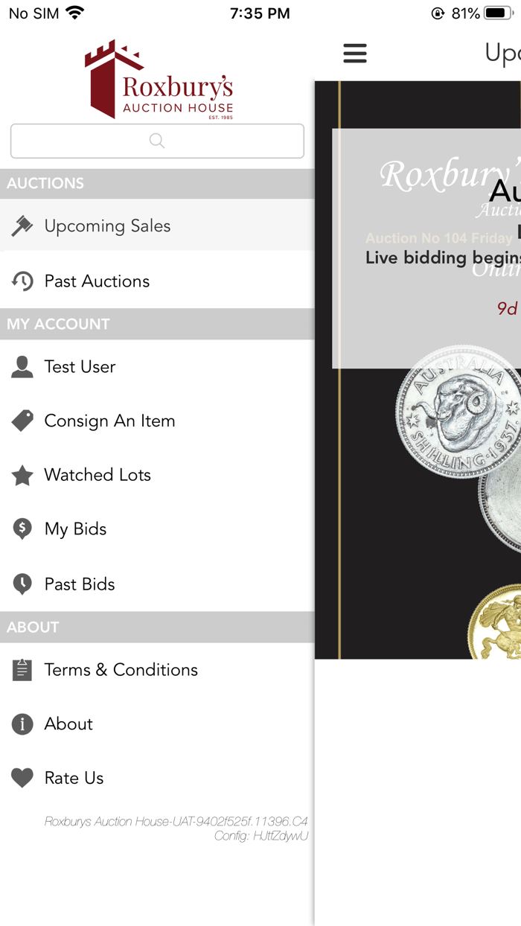This screenshot has height=926, width=521.
Task: Tap the Auction No 104 banner
Action: click(x=439, y=238)
